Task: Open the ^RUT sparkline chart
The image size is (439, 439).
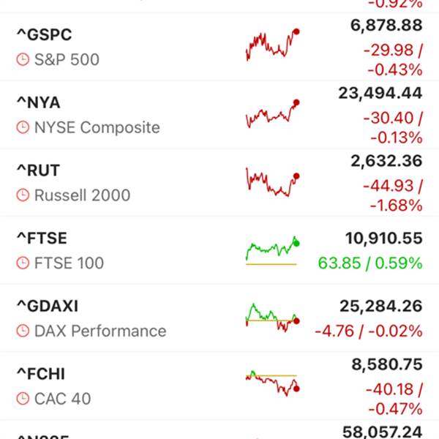Action: (272, 181)
